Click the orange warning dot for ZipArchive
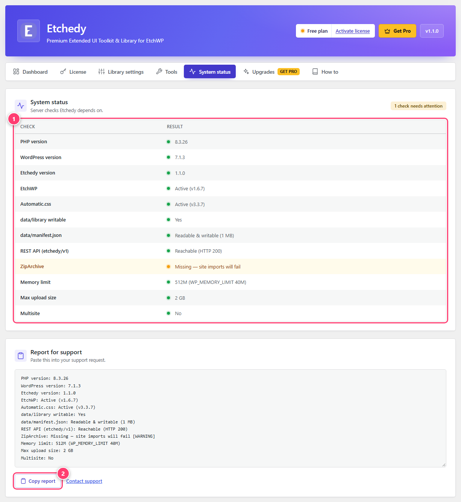The height and width of the screenshot is (502, 461). pos(168,267)
